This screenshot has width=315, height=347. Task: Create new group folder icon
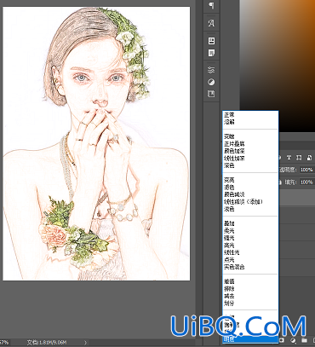[x=304, y=340]
